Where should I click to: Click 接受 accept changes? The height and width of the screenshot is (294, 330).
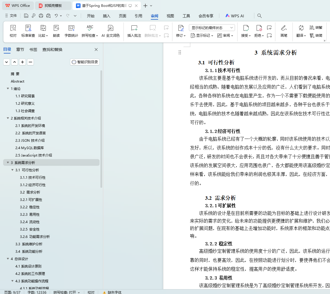pyautogui.click(x=246, y=31)
